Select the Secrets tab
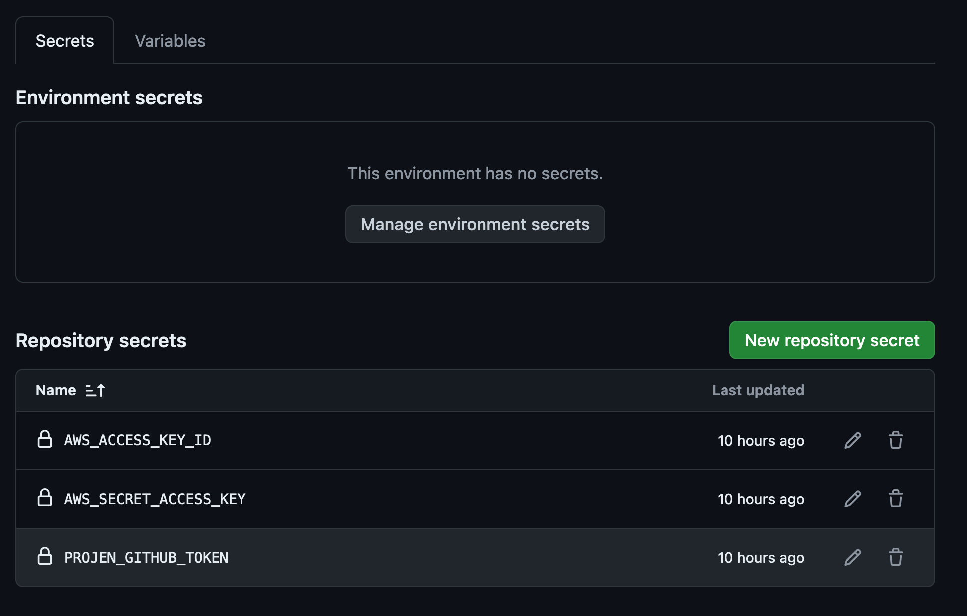The image size is (967, 616). pyautogui.click(x=65, y=41)
